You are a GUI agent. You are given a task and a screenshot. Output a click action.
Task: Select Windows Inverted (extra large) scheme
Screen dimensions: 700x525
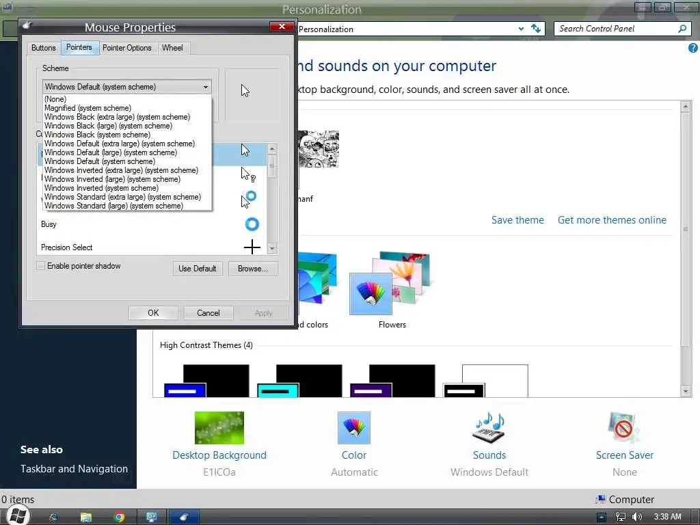127,170
